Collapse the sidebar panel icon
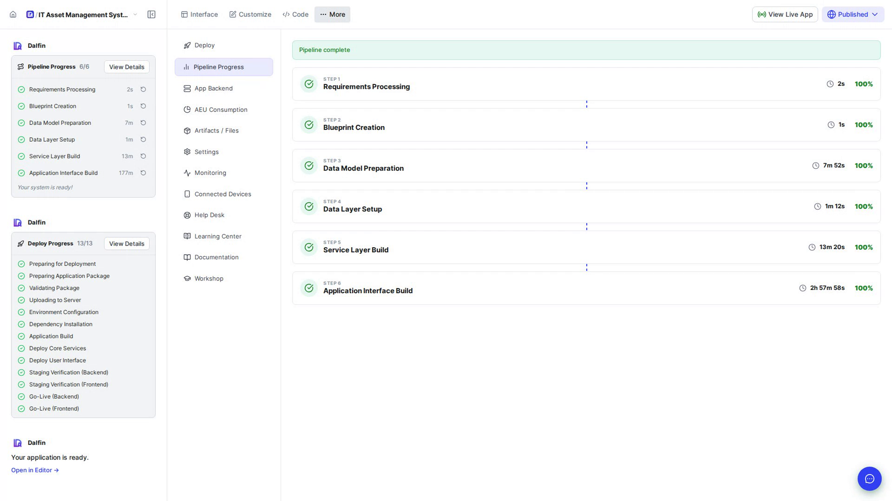The height and width of the screenshot is (501, 892). tap(151, 14)
